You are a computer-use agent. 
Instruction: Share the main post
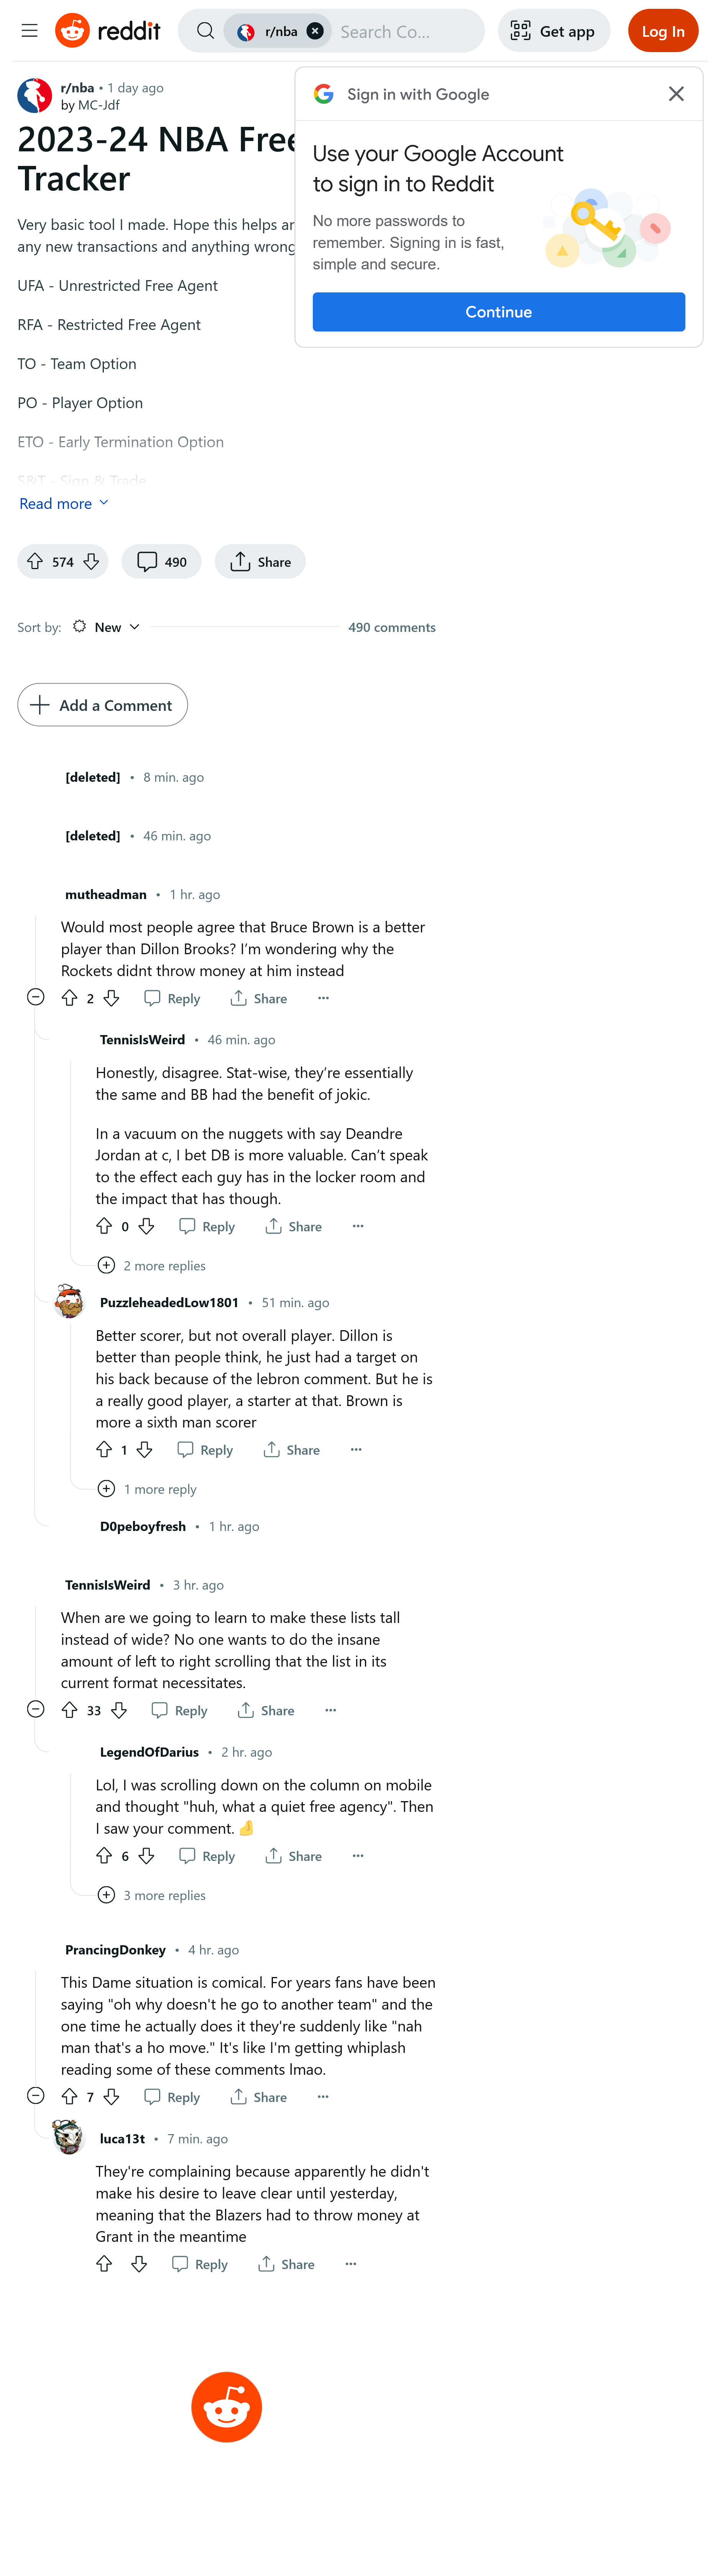pyautogui.click(x=260, y=562)
